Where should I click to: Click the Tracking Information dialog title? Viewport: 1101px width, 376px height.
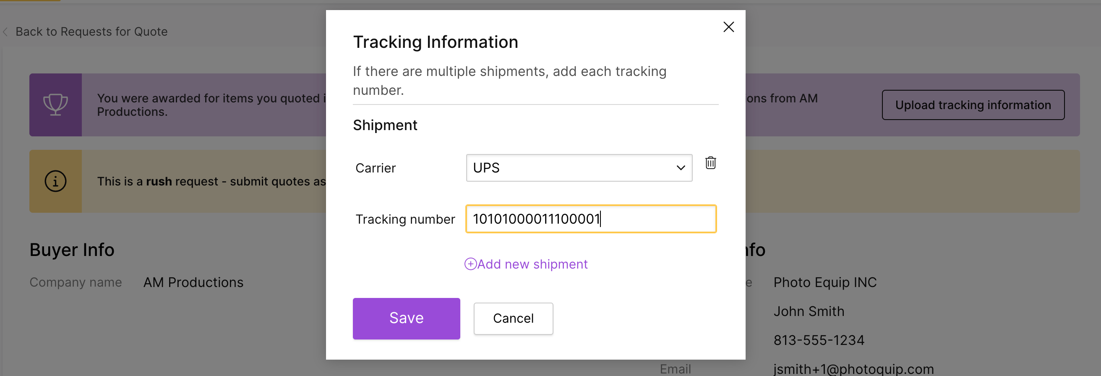click(435, 42)
